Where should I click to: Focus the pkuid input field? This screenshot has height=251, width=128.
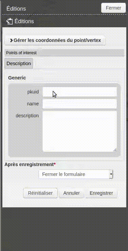pyautogui.click(x=80, y=92)
